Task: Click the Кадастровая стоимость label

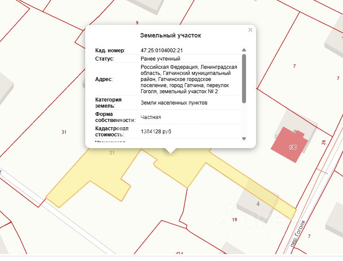Action: pos(112,132)
